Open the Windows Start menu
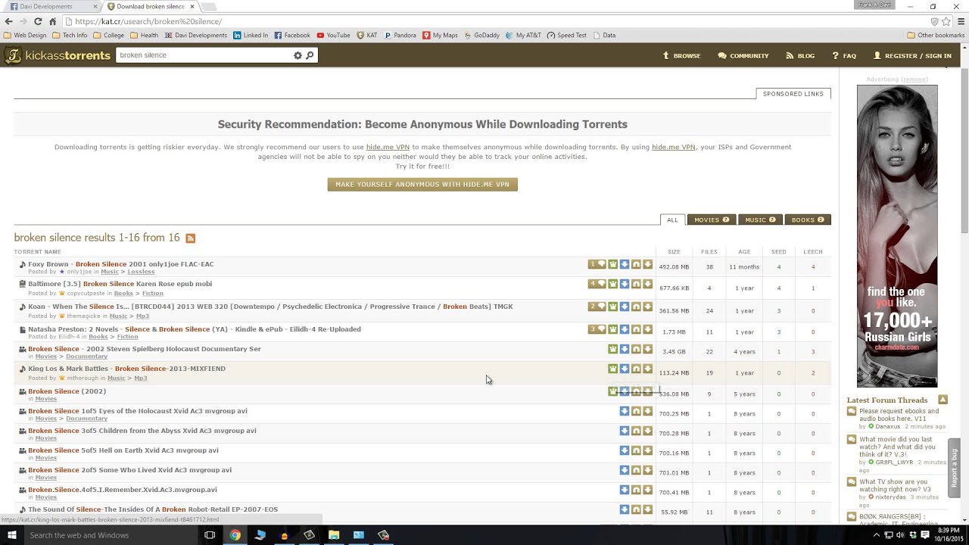The width and height of the screenshot is (969, 545). pos(11,535)
